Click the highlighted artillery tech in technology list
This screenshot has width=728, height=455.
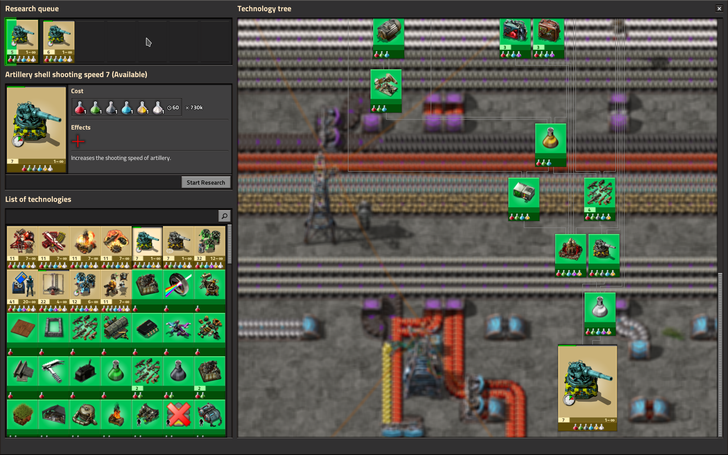coord(147,246)
